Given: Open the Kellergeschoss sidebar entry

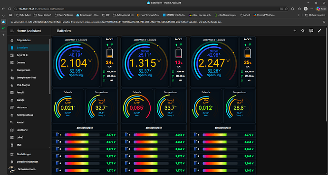Looking at the screenshot, I should [x=29, y=115].
